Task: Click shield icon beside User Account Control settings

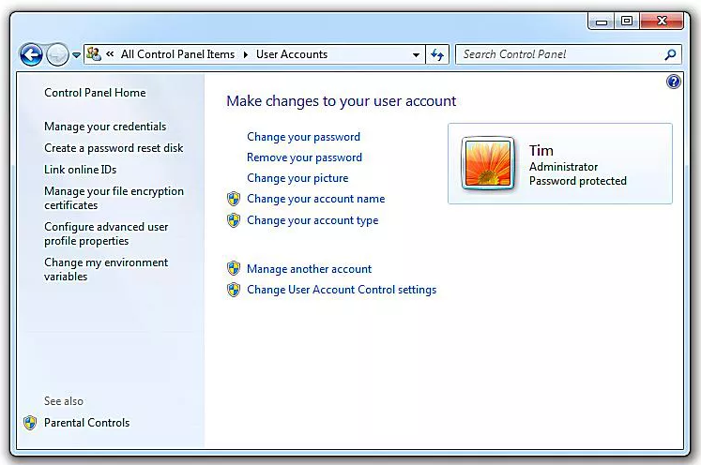Action: tap(234, 290)
